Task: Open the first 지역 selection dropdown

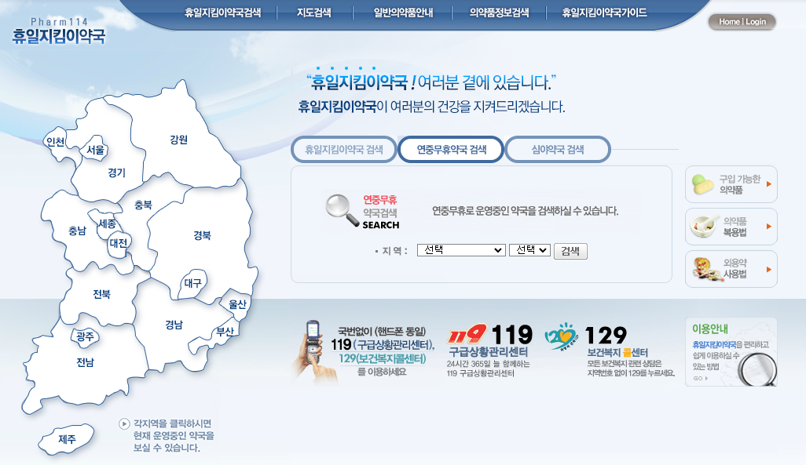Action: 461,251
